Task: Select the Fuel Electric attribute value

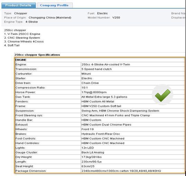Action: 102,13
